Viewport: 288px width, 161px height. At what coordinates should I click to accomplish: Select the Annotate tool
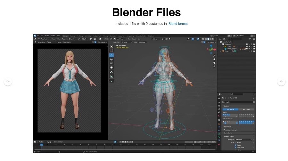click(111, 72)
